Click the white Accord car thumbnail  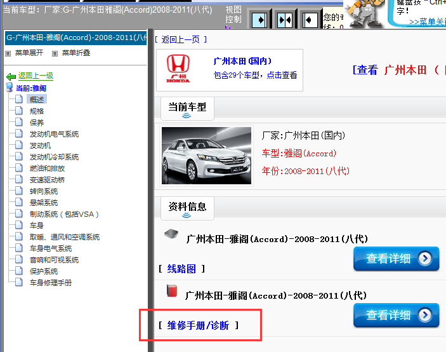tap(206, 156)
